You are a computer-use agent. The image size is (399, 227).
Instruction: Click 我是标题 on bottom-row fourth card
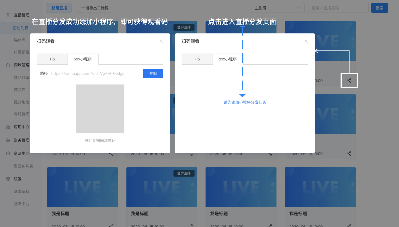pos(298,214)
